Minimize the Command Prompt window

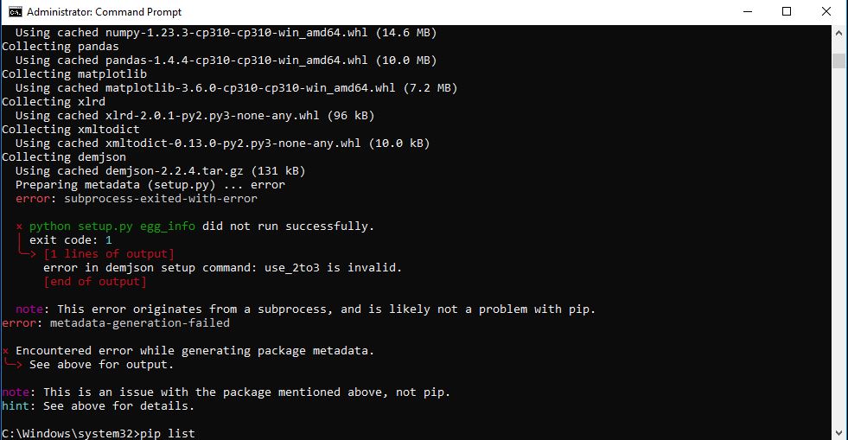(x=748, y=11)
